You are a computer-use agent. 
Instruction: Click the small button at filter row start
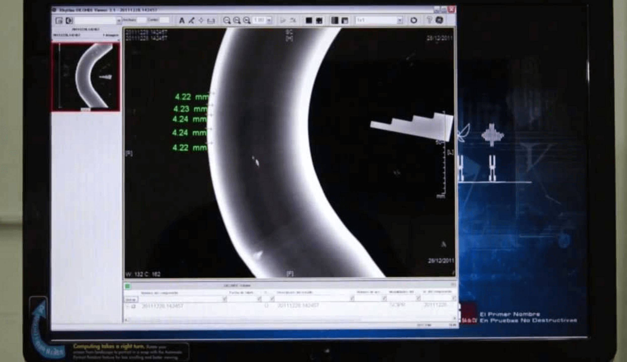[131, 299]
